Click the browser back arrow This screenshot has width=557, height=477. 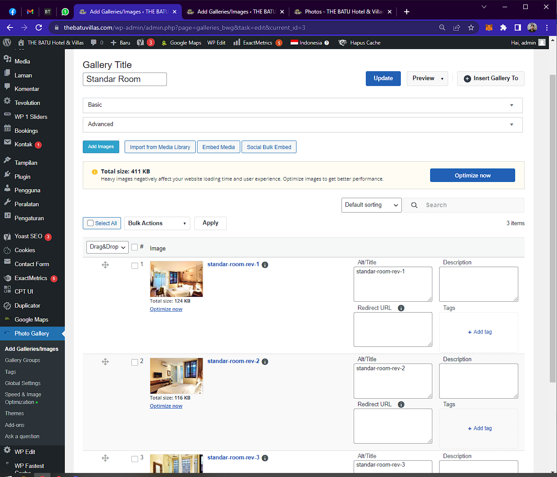click(x=10, y=27)
